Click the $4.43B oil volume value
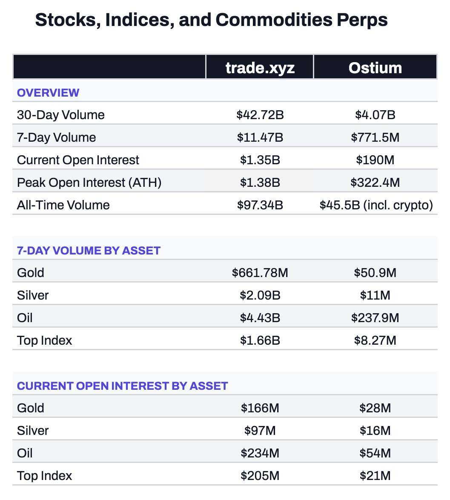Image resolution: width=450 pixels, height=500 pixels. (x=260, y=318)
